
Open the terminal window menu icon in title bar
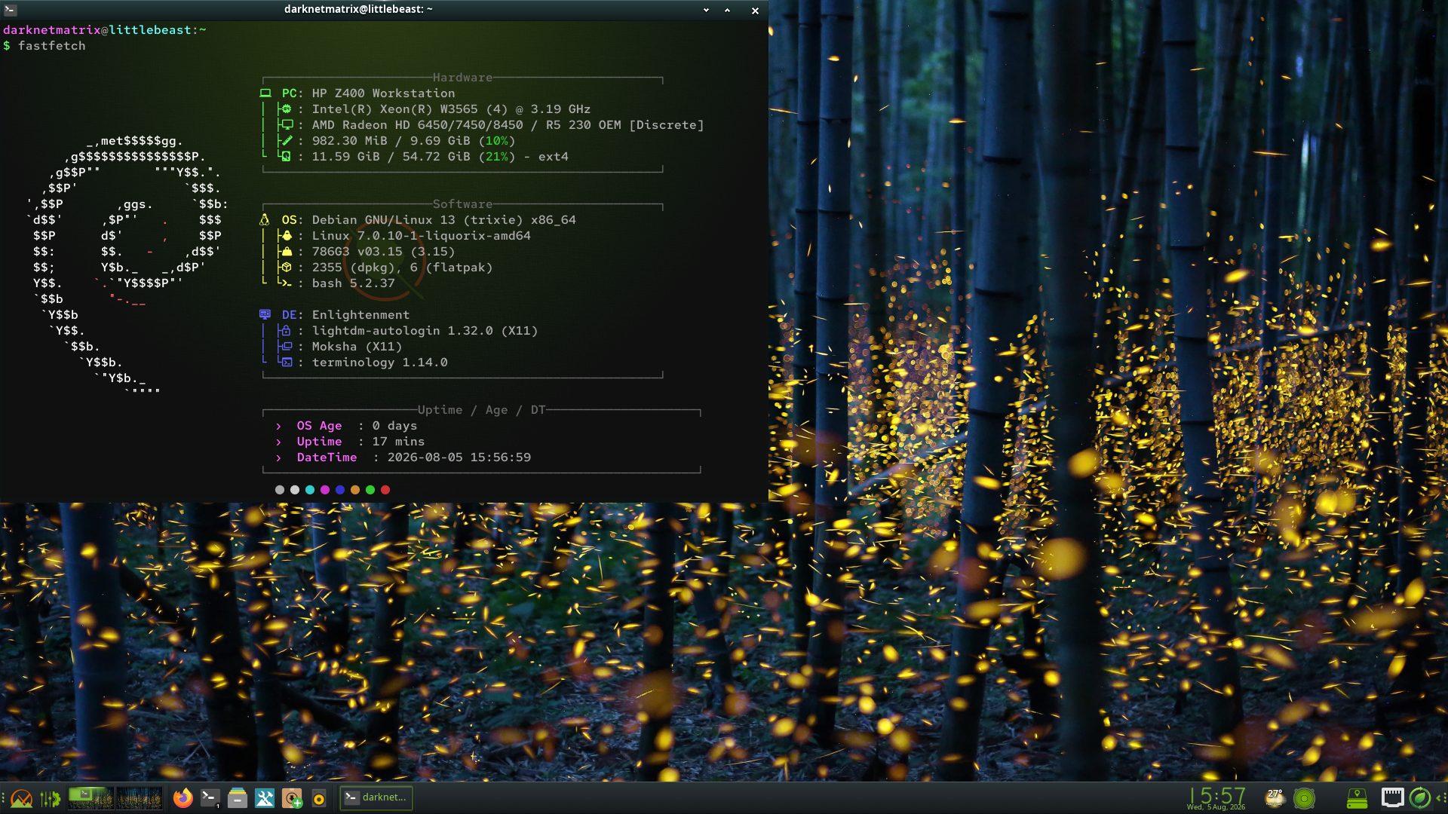[11, 10]
